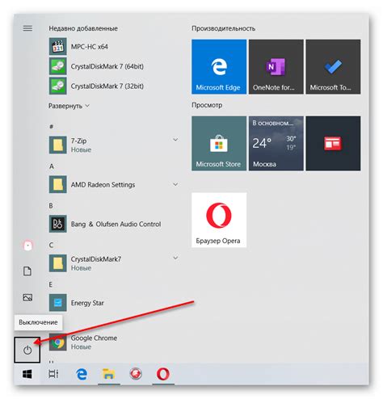Open the Браузер Opera tile
This screenshot has width=383, height=399.
tap(219, 220)
